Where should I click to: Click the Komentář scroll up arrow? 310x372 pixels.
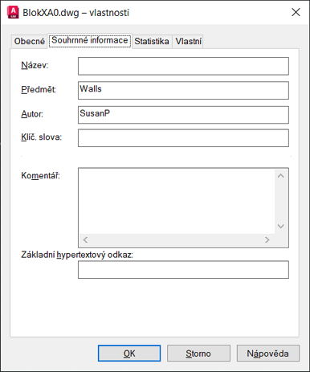[281, 176]
